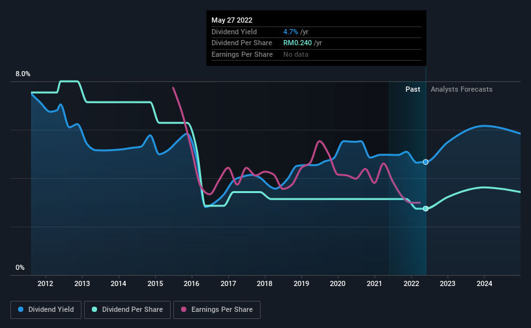Click the 0% y-axis label
This screenshot has height=328, width=531.
20,267
